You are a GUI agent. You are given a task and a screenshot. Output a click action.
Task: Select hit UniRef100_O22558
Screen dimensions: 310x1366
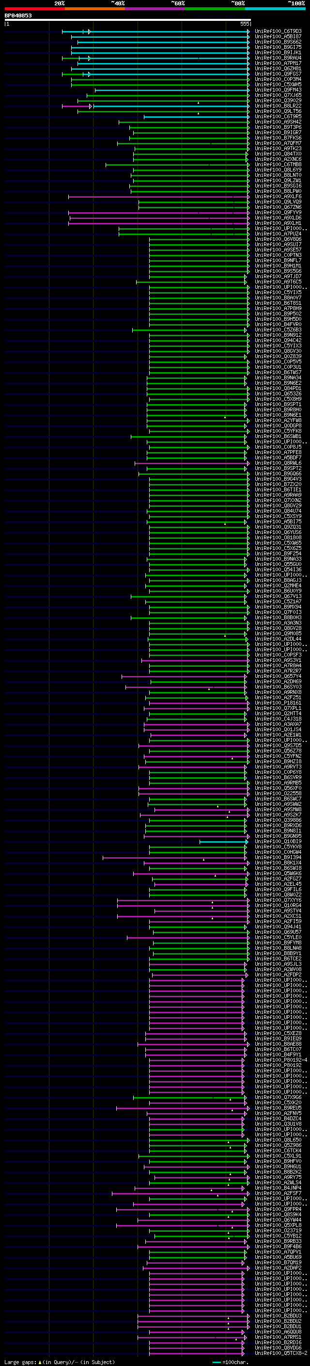[x=278, y=793]
